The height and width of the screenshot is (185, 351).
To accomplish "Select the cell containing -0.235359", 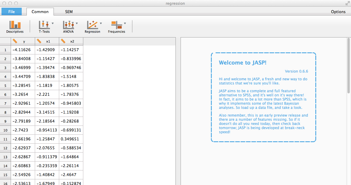I will pyautogui.click(x=47, y=166).
